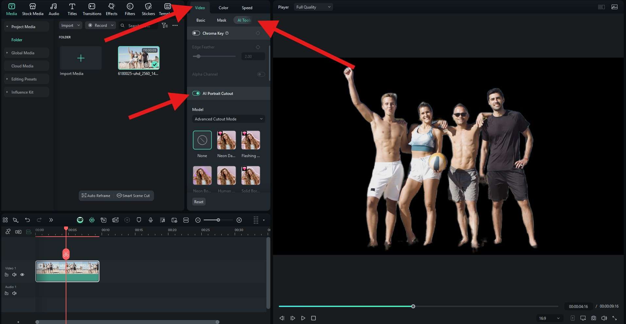This screenshot has height=324, width=626.
Task: Open the Advanced Cutout Mode dropdown
Action: click(228, 119)
